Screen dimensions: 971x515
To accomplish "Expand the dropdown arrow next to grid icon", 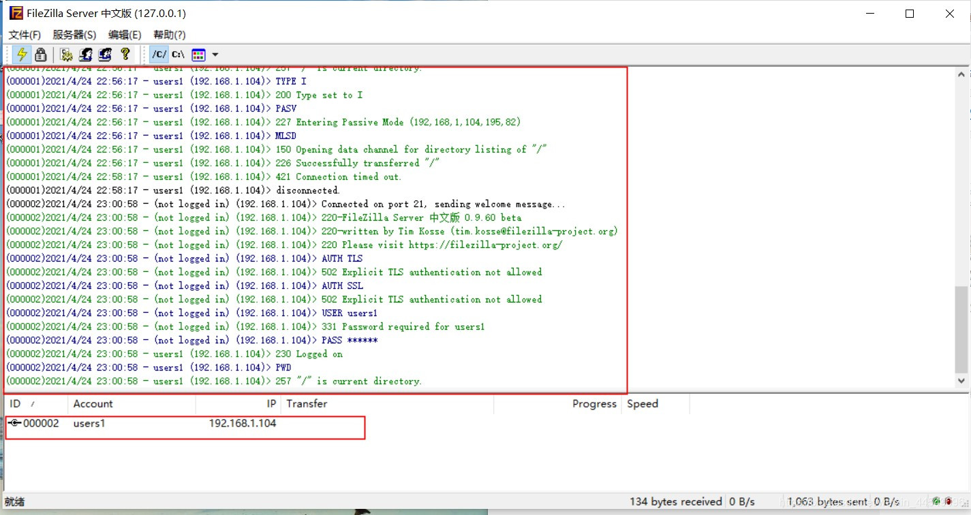I will (215, 54).
